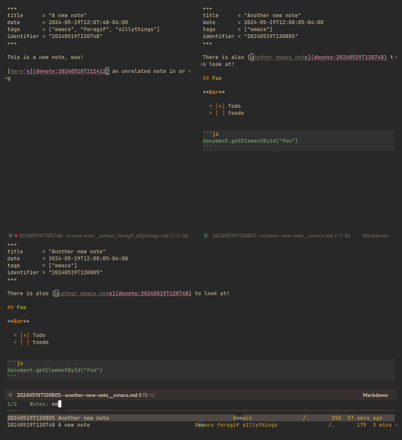Click title "Another new note" in right pane
Viewport: 402px width, 440px height.
click(x=252, y=15)
